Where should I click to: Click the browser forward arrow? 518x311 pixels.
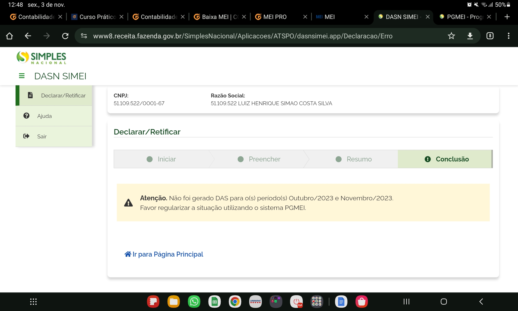point(47,36)
